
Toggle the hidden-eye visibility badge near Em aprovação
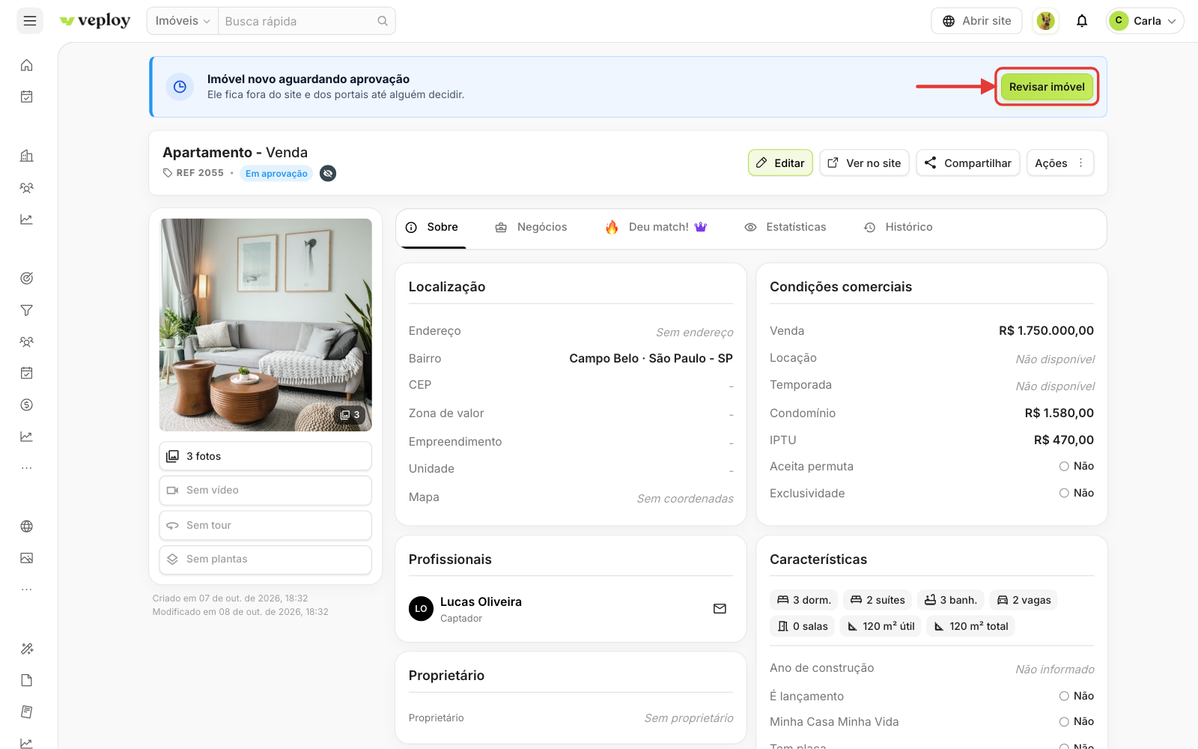[x=328, y=174]
